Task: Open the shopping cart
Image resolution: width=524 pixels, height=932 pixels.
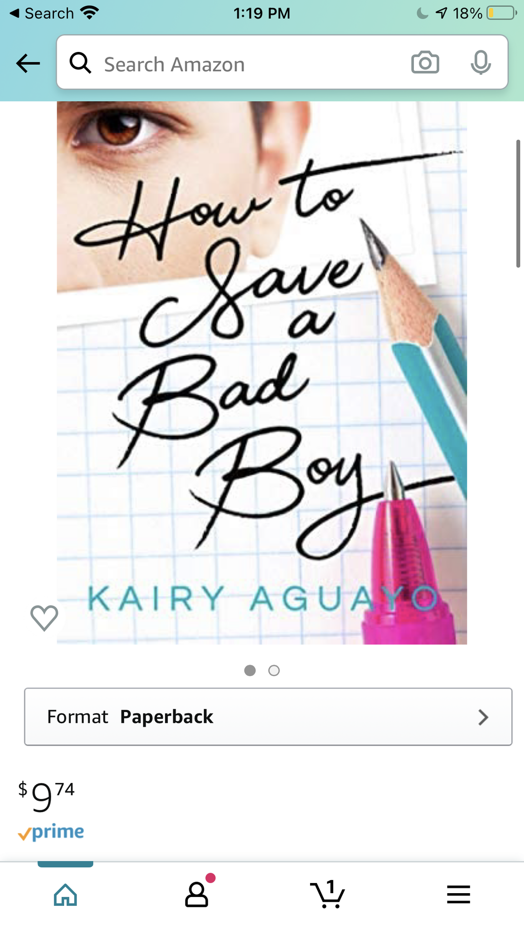Action: (x=327, y=894)
